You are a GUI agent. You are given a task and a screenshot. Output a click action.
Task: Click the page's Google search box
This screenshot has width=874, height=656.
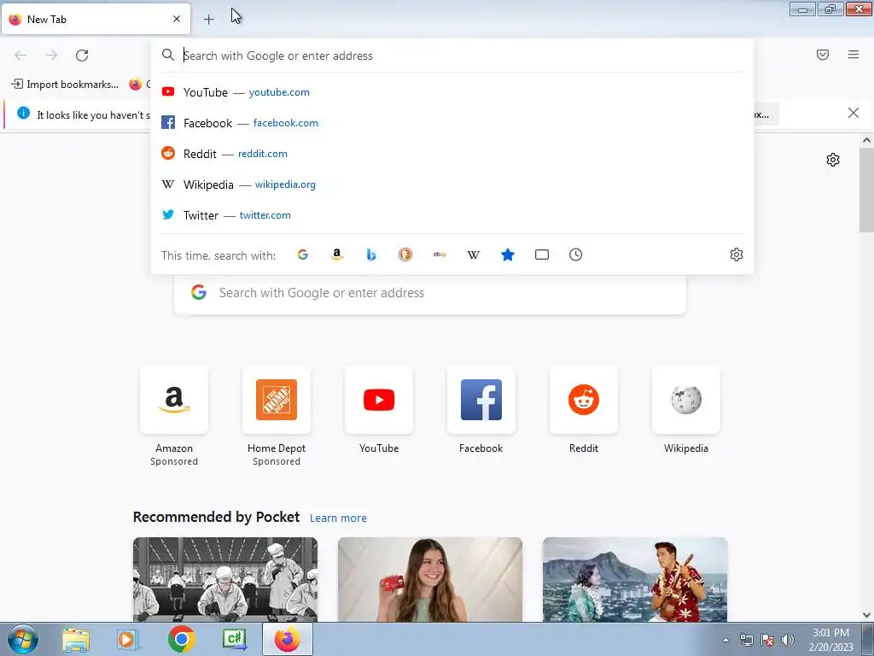pos(430,293)
